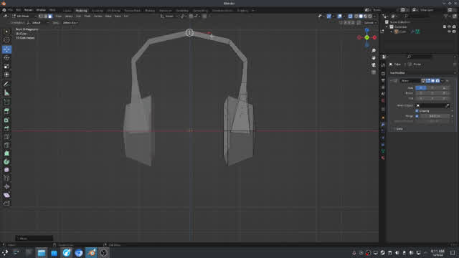459x258 pixels.
Task: Select the Select Box tool
Action: (x=6, y=32)
